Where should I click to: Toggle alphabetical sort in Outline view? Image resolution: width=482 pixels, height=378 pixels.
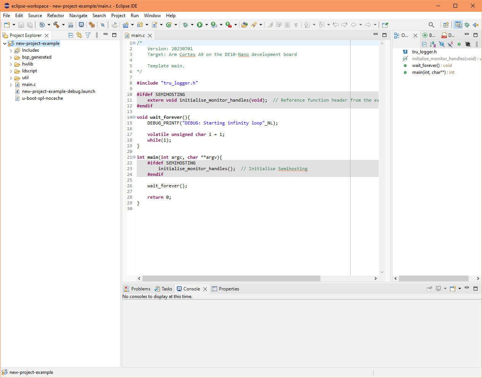tap(433, 44)
